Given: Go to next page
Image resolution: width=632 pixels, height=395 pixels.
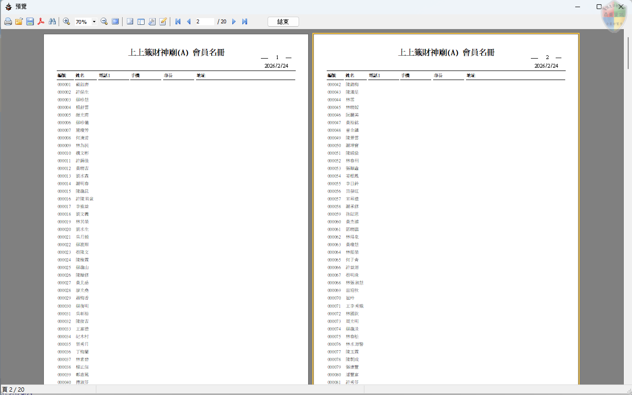Looking at the screenshot, I should coord(234,21).
